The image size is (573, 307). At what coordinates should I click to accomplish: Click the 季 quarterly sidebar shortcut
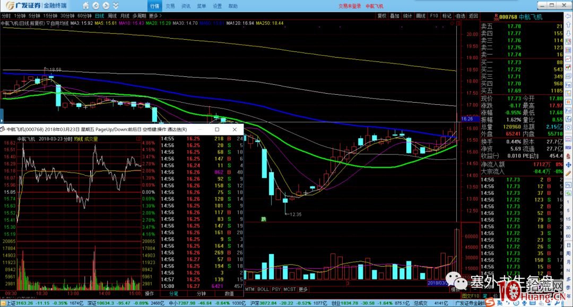[x=568, y=287]
